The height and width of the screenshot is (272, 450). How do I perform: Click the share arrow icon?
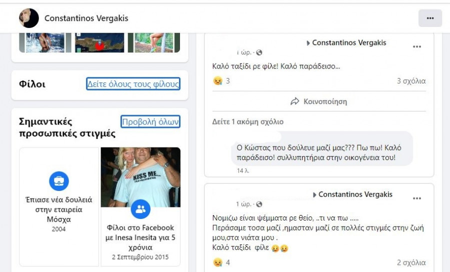tap(294, 101)
